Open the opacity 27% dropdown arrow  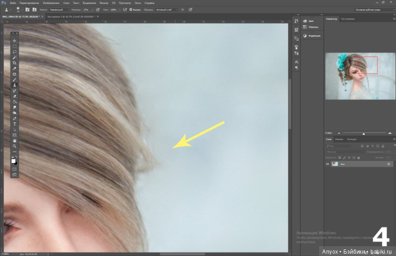click(92, 10)
